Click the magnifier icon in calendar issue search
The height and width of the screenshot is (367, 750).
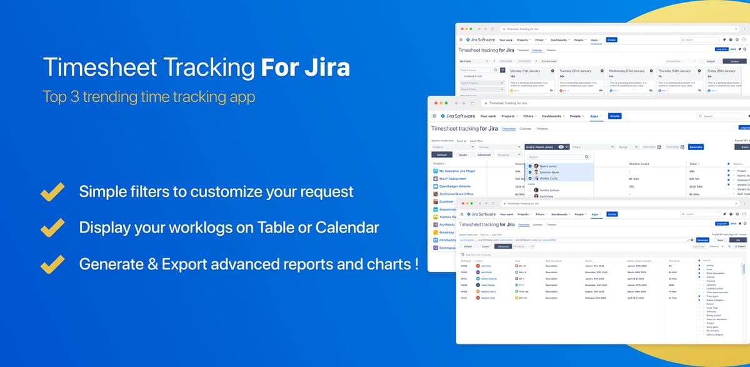pyautogui.click(x=495, y=71)
